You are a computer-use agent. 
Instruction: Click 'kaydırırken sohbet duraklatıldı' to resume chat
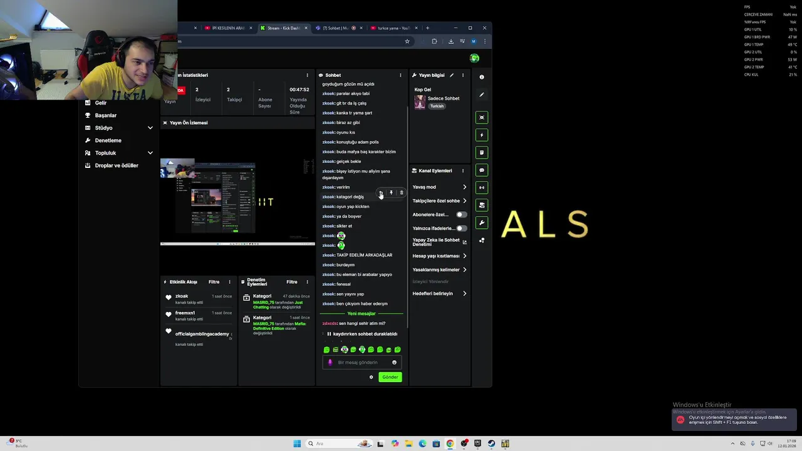(x=362, y=334)
